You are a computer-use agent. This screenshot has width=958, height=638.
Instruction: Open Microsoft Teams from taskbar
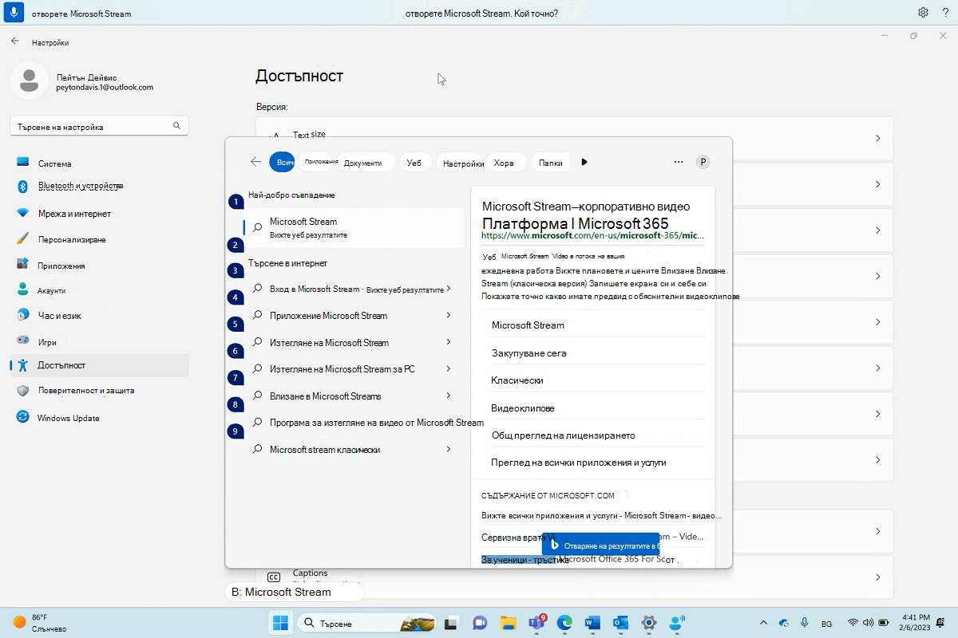[x=536, y=623]
